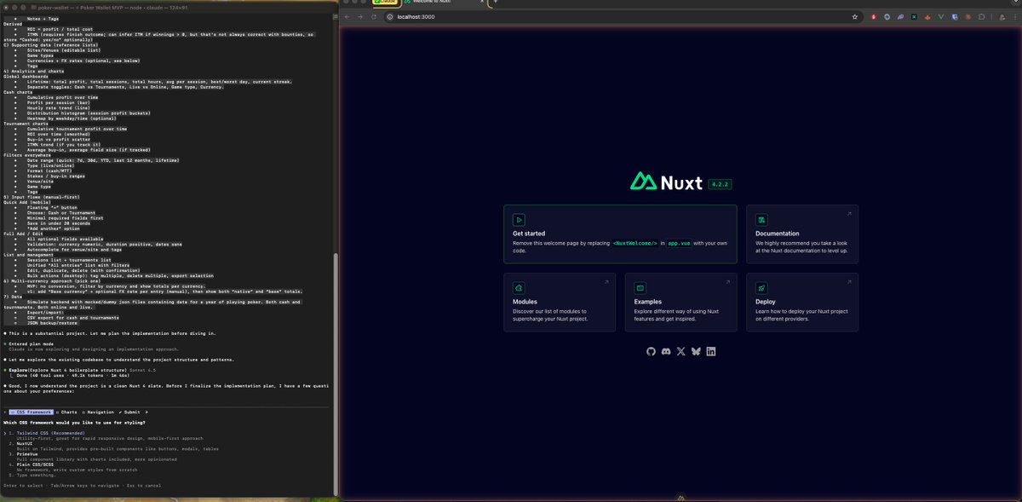1022x502 pixels.
Task: Click the green V (Vue devtools) extension icon
Action: 942,16
